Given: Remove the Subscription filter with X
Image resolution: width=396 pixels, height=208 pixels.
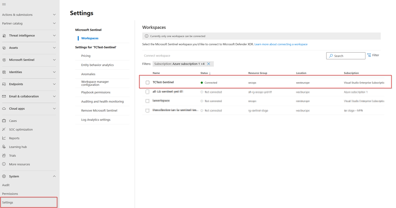Looking at the screenshot, I should tap(209, 64).
